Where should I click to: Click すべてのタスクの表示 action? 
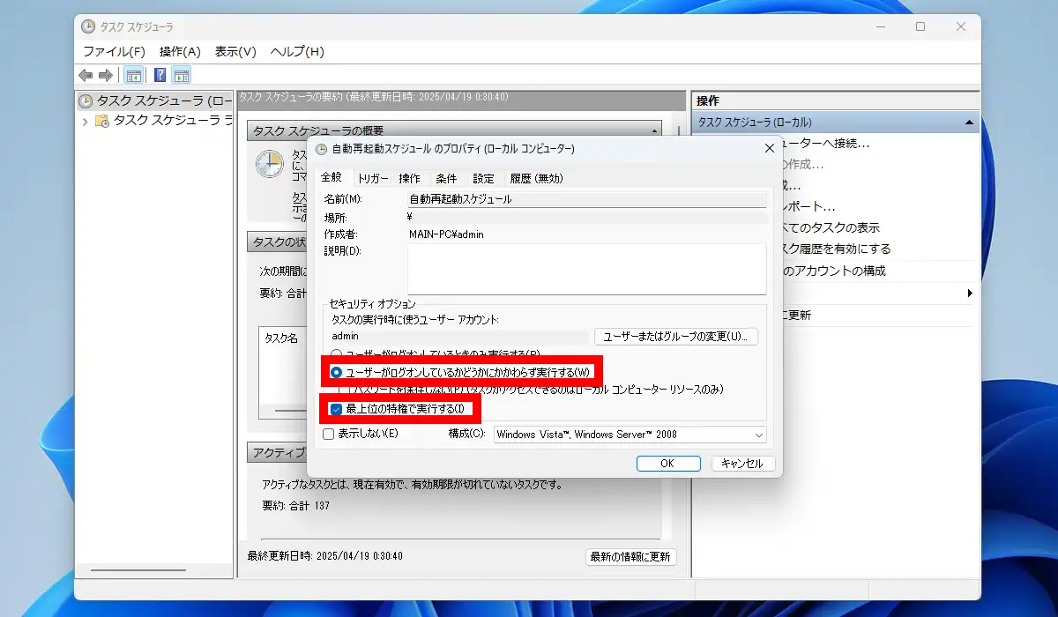pos(831,227)
